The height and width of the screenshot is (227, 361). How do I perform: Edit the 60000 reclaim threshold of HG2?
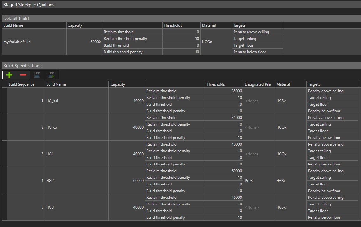[x=224, y=171]
